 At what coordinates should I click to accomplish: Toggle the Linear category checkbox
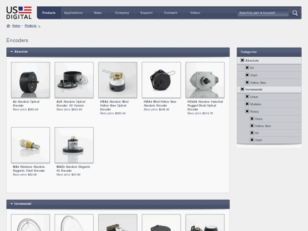(247, 97)
